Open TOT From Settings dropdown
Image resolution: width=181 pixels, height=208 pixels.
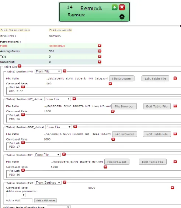pos(48,183)
